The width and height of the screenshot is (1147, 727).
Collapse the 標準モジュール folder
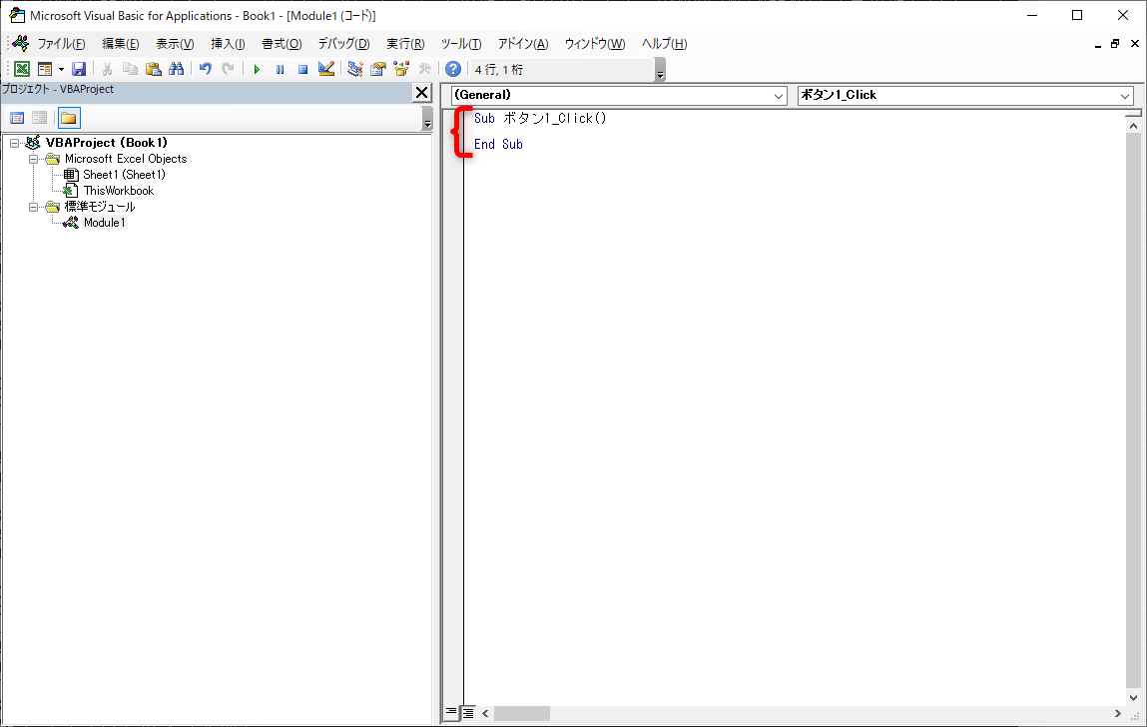tap(34, 207)
